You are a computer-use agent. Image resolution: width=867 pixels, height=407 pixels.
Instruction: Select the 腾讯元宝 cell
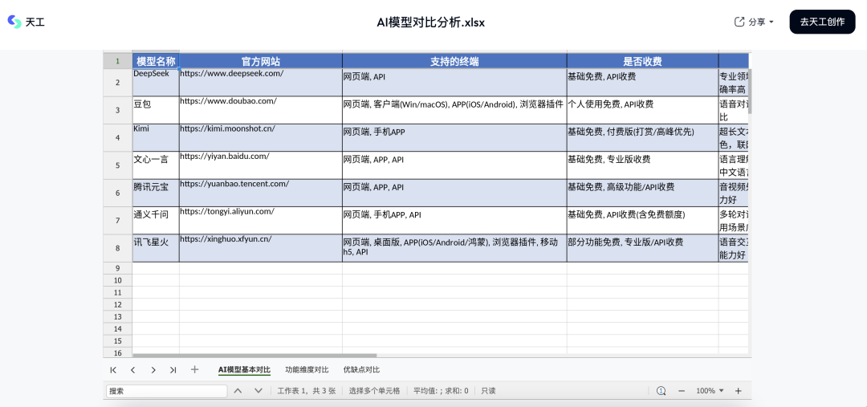tap(156, 193)
